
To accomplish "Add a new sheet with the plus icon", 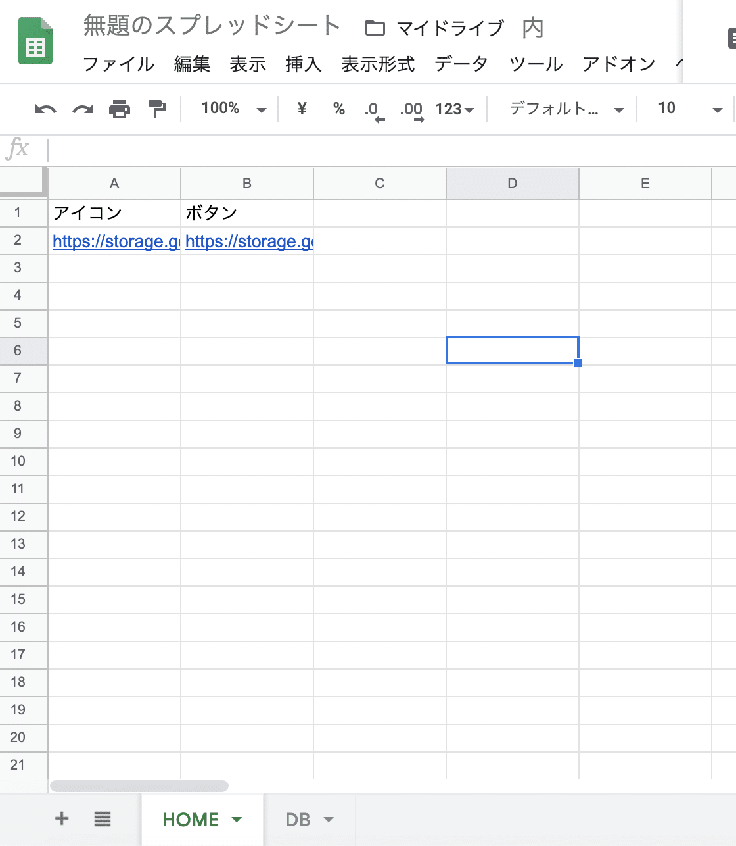I will (x=61, y=819).
